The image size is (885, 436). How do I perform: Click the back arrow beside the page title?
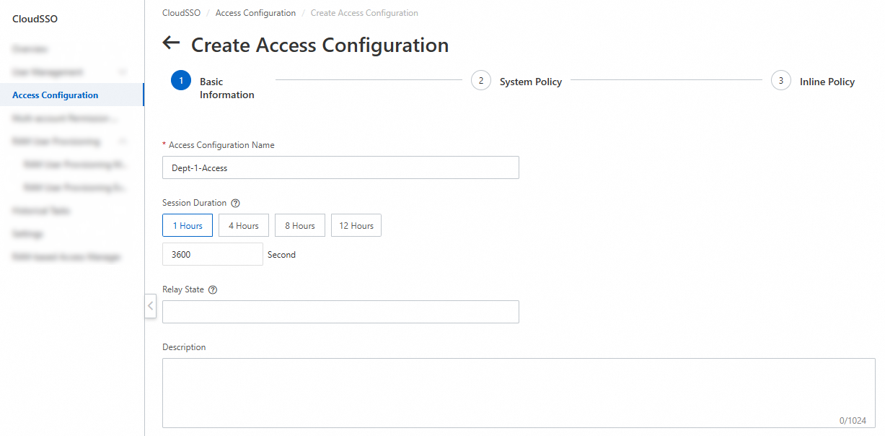tap(171, 43)
